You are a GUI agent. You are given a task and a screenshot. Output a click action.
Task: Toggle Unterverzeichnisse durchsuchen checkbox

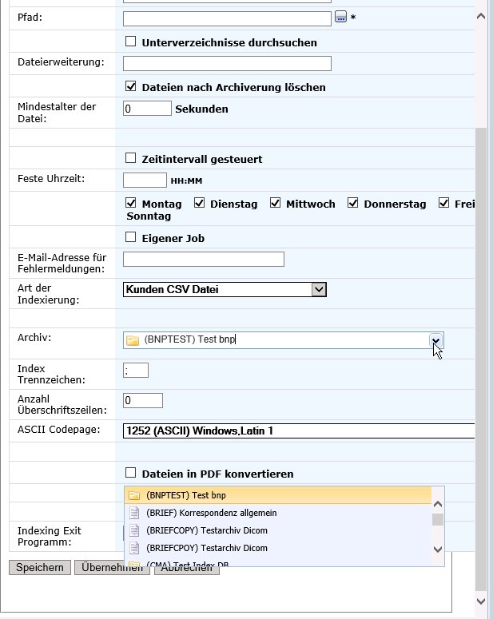click(x=131, y=42)
